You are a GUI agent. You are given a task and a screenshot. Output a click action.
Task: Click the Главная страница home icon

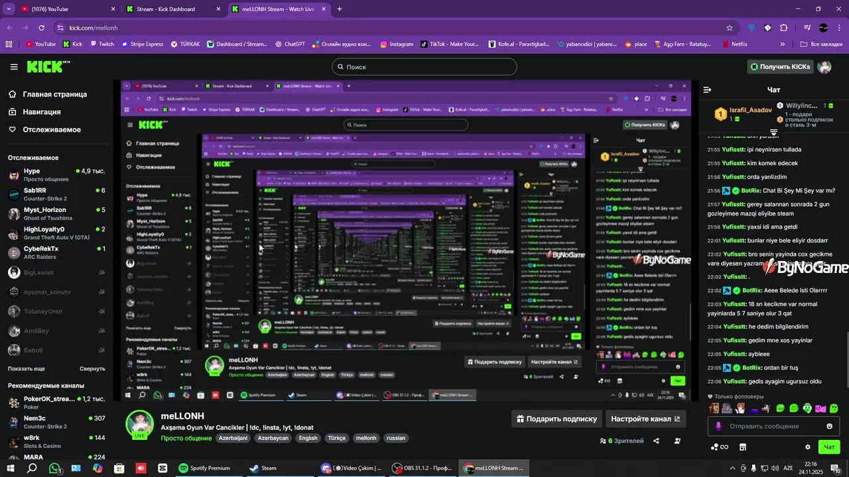click(13, 94)
